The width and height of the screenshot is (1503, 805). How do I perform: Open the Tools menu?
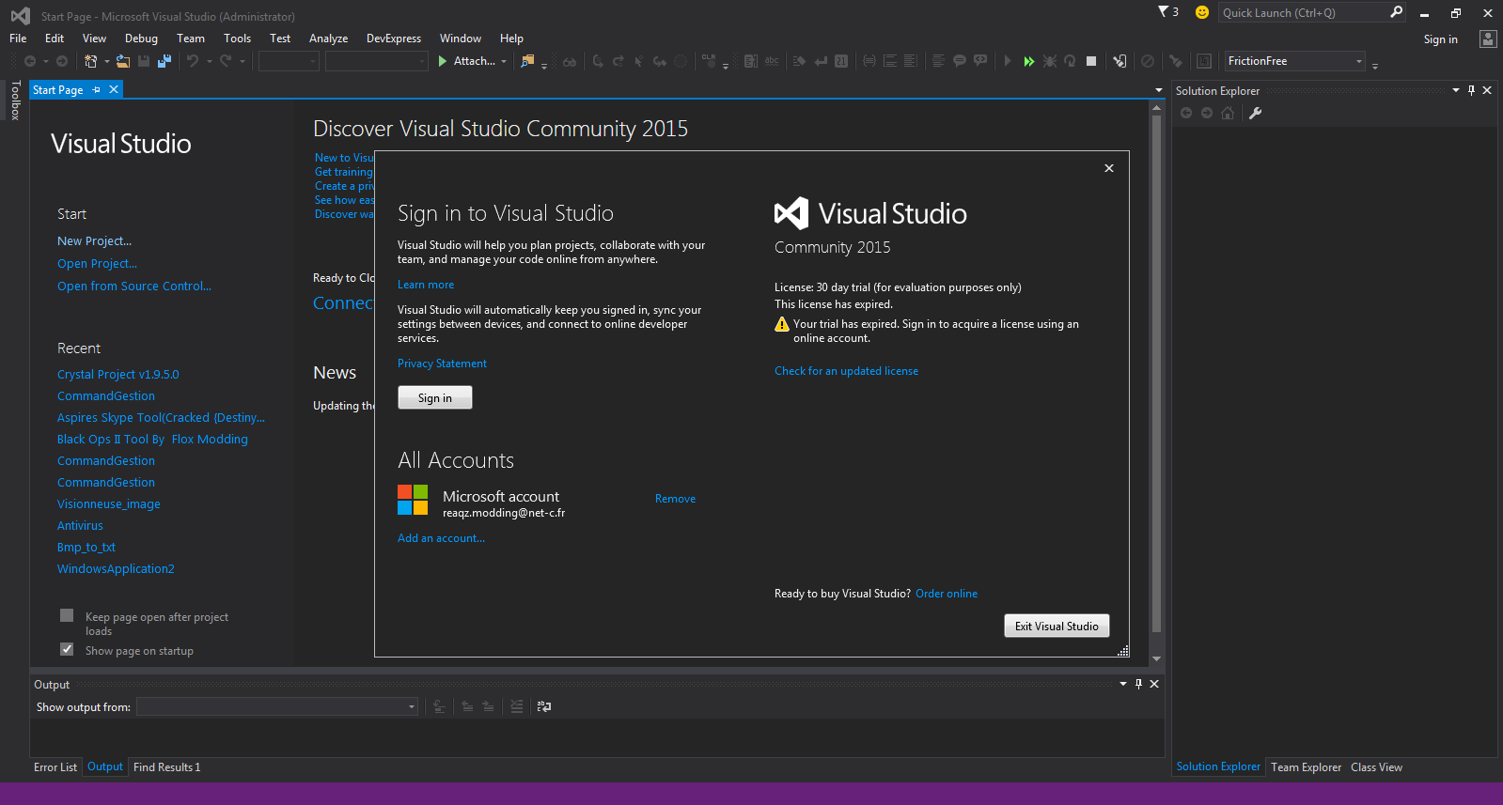click(237, 39)
